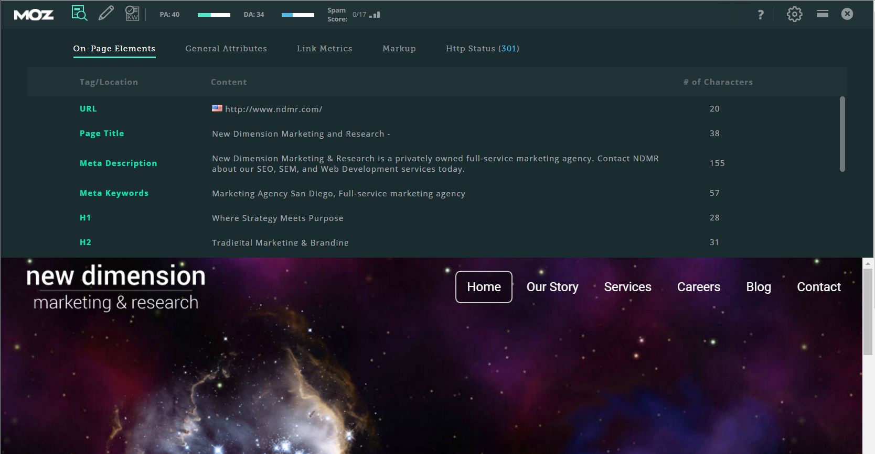Viewport: 875px width, 454px height.
Task: Open the Blog page link
Action: tap(759, 287)
